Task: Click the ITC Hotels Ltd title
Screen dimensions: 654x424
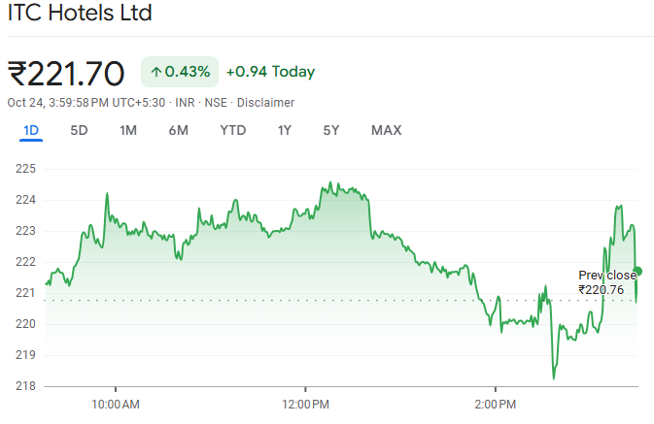Action: [x=80, y=15]
